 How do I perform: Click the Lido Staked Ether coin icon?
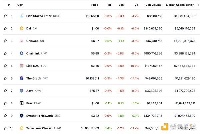22,16
